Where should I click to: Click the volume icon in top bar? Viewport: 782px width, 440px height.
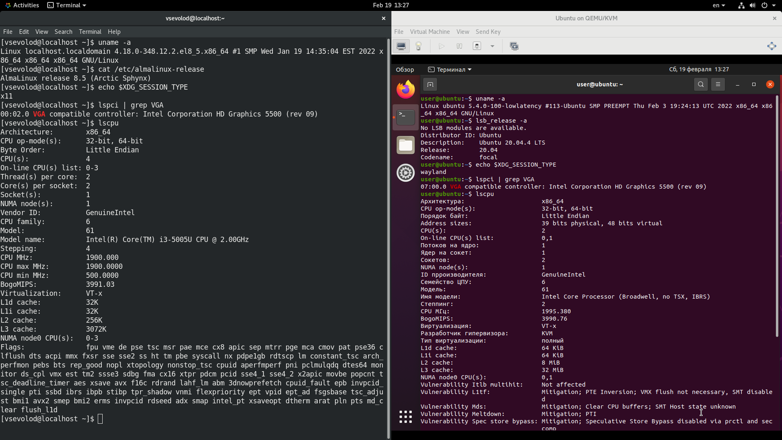(x=753, y=5)
